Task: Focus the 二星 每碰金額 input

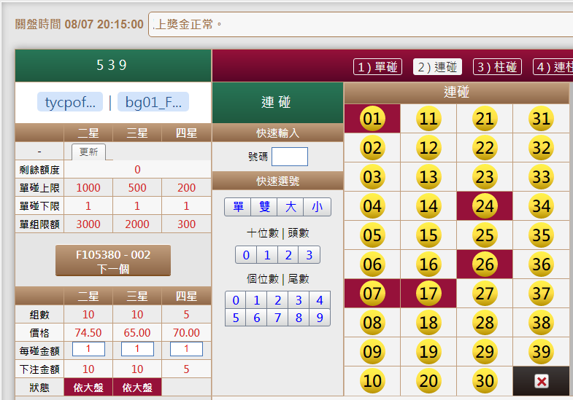Action: 88,349
